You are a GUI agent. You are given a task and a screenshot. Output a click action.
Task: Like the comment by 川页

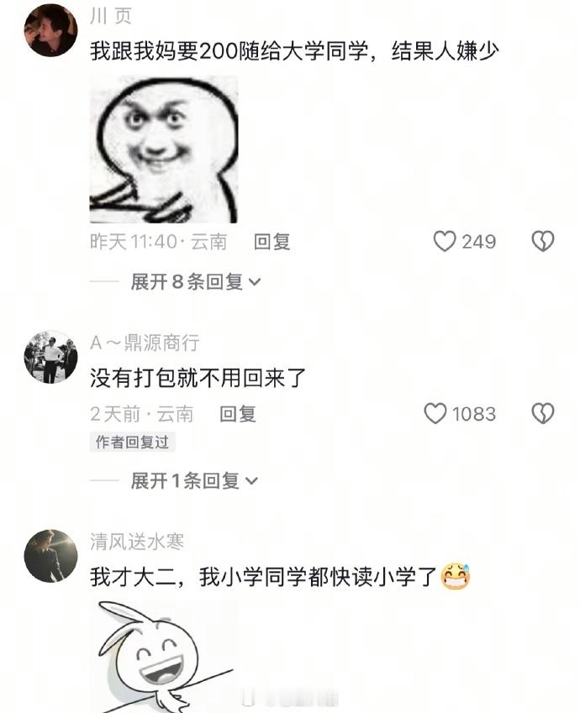pyautogui.click(x=445, y=242)
